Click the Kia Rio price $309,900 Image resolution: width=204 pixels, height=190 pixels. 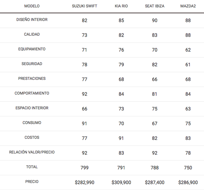point(121,182)
